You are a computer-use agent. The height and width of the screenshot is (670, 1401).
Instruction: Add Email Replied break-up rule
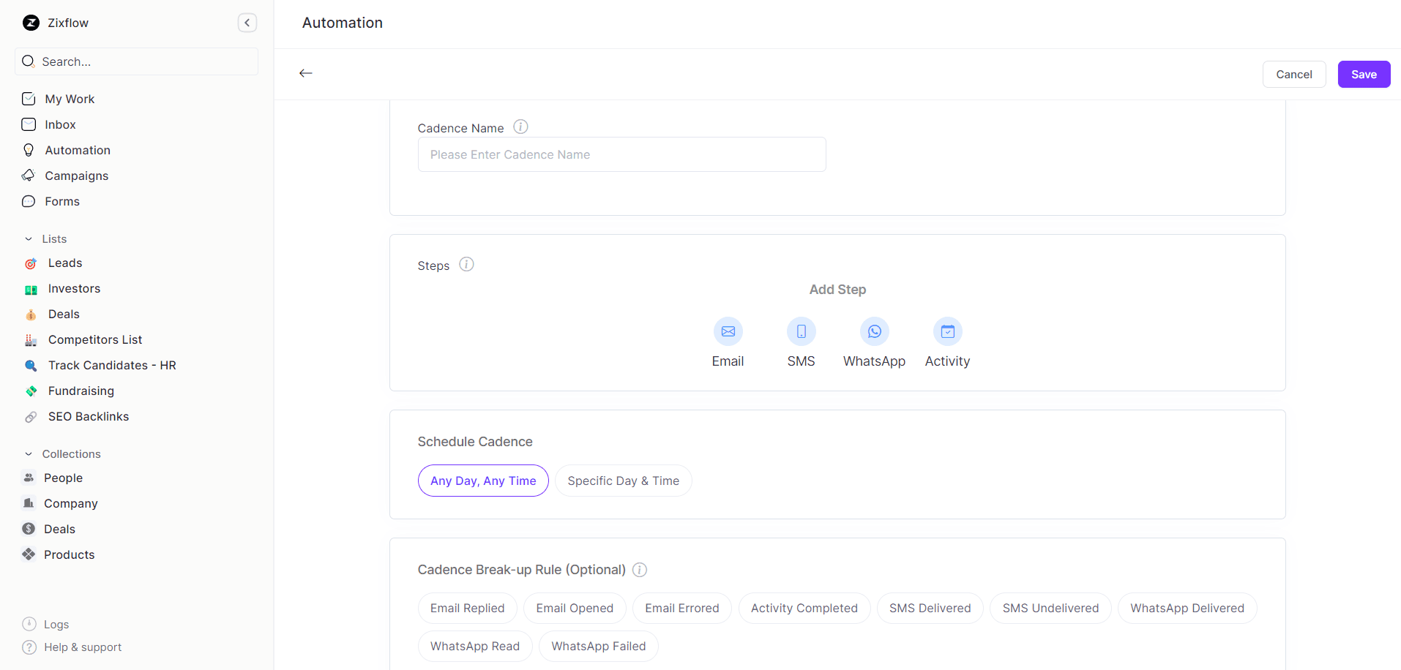point(467,608)
